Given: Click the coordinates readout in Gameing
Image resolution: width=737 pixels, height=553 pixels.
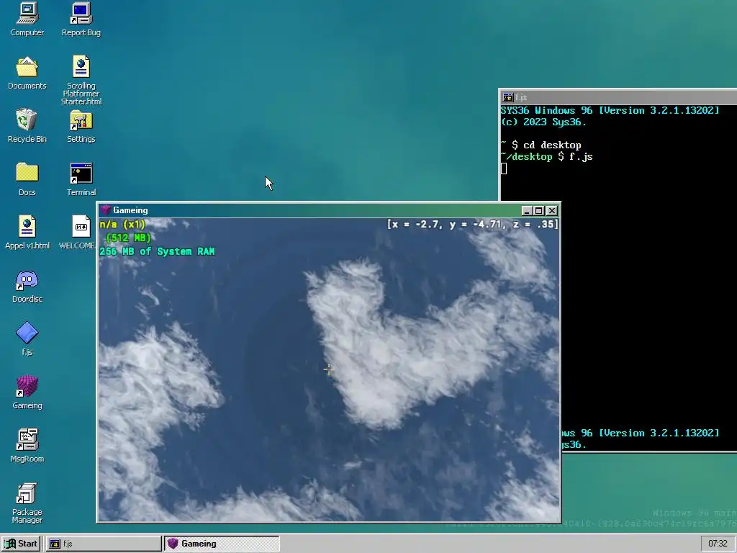Looking at the screenshot, I should pos(472,225).
